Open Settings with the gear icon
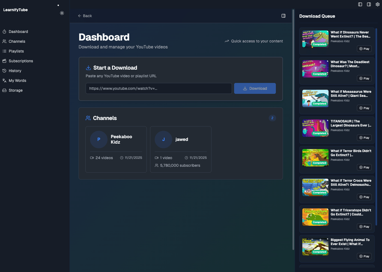Screen dimensions: 382x272 pos(378,4)
